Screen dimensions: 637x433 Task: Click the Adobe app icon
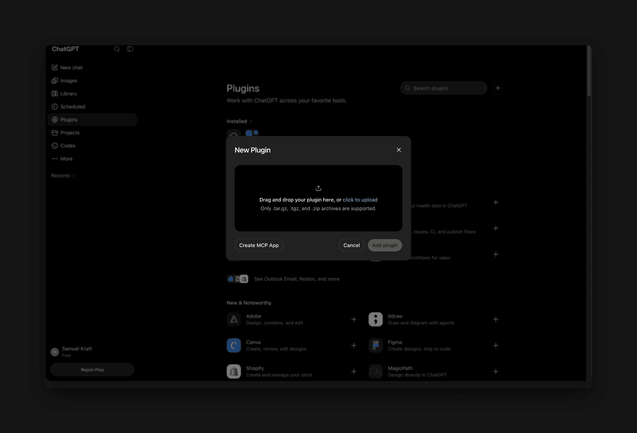tap(234, 319)
